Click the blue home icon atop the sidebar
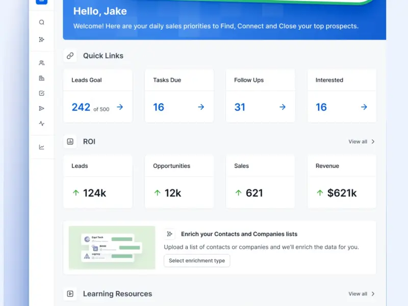408x306 pixels. click(x=42, y=2)
